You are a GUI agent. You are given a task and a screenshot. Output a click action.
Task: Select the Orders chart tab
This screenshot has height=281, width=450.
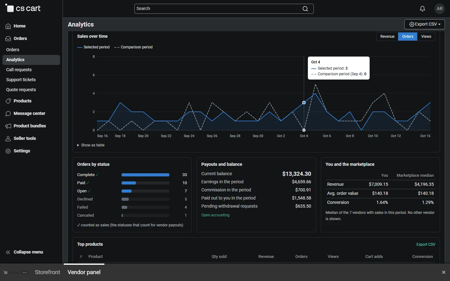408,37
